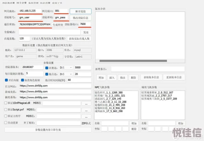
Task: Click the browse ... button for Script.pvf
Action: [86, 110]
